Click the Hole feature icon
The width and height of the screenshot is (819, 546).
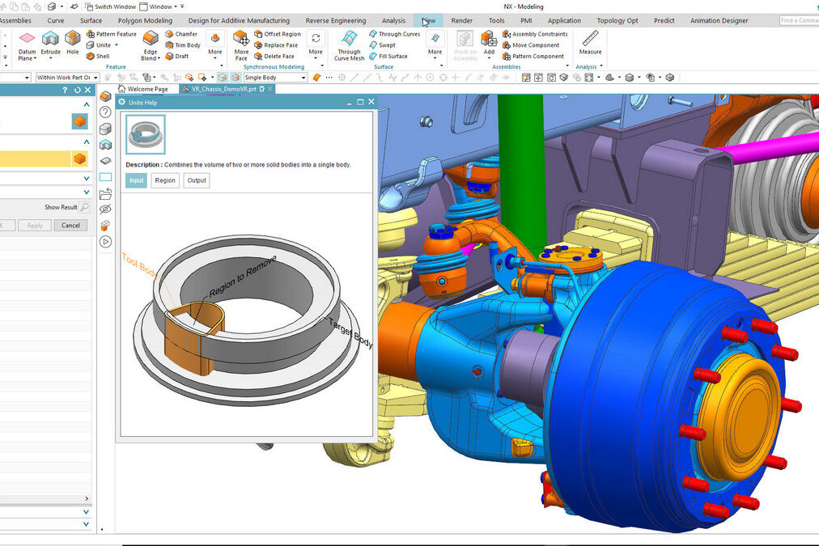click(73, 42)
